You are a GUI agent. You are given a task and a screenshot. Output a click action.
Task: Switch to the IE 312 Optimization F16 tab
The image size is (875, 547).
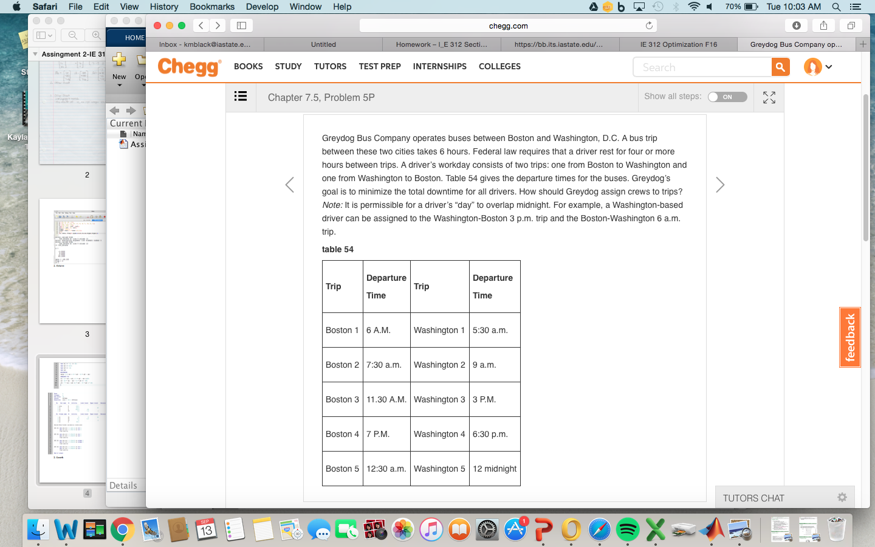pyautogui.click(x=678, y=44)
